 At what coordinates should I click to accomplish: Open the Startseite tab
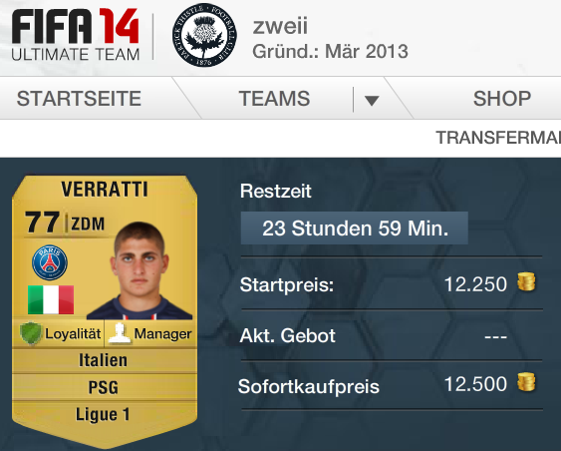(79, 99)
